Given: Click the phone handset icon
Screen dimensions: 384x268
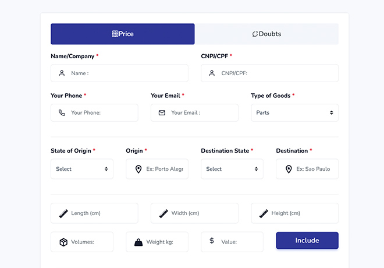Looking at the screenshot, I should click(x=62, y=113).
